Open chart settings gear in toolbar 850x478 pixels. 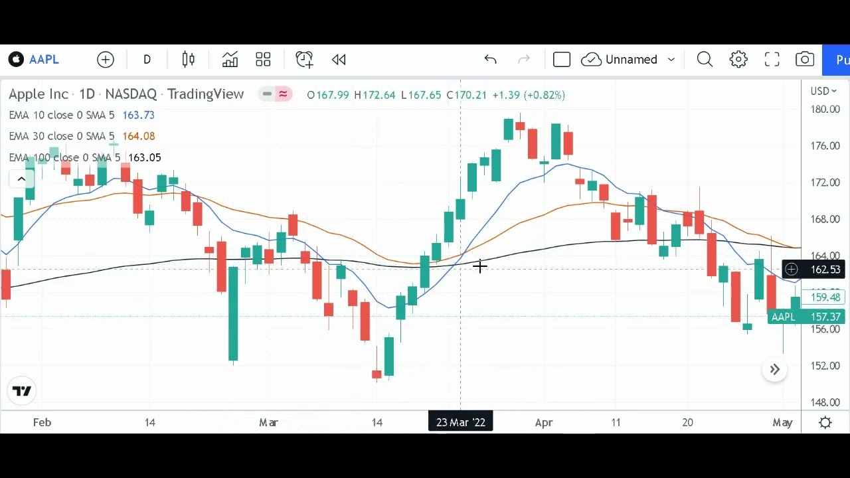[738, 60]
